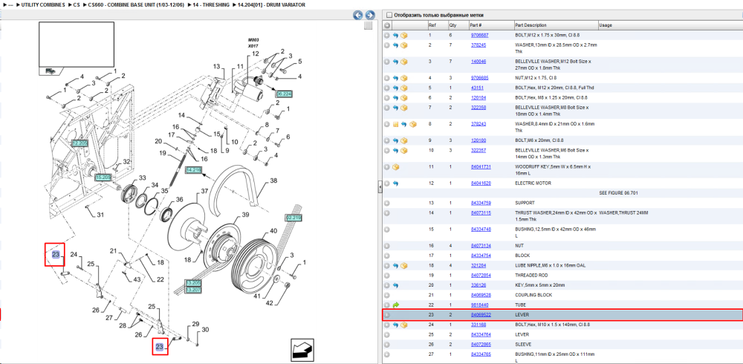743x364 pixels.
Task: Click the 13.207 reference tag in diagram
Action: (193, 289)
